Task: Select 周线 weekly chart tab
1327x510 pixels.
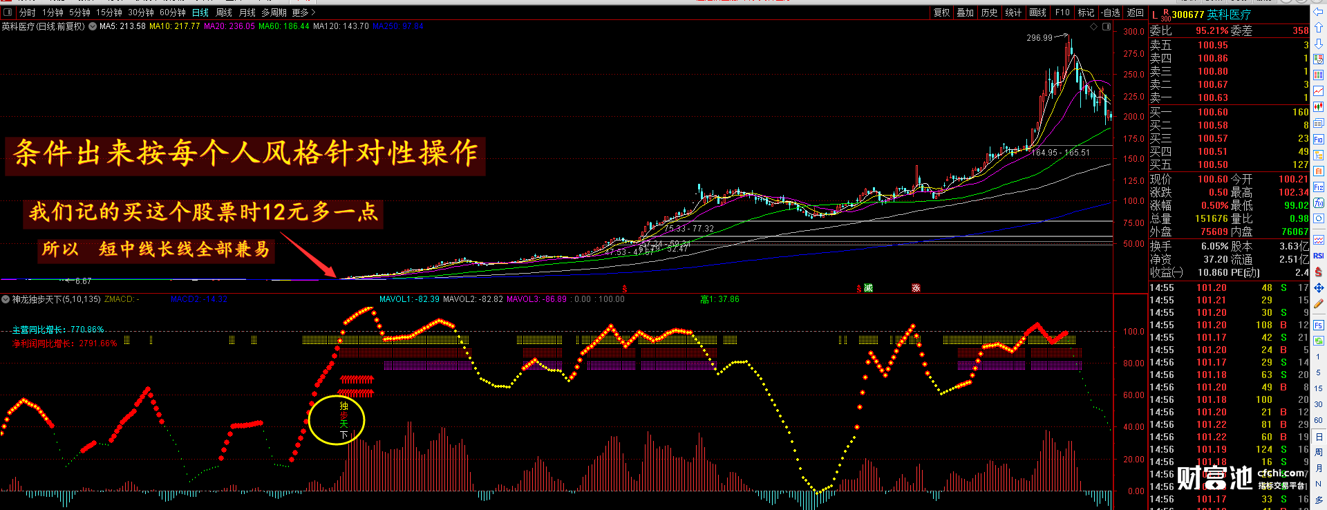Action: [224, 12]
